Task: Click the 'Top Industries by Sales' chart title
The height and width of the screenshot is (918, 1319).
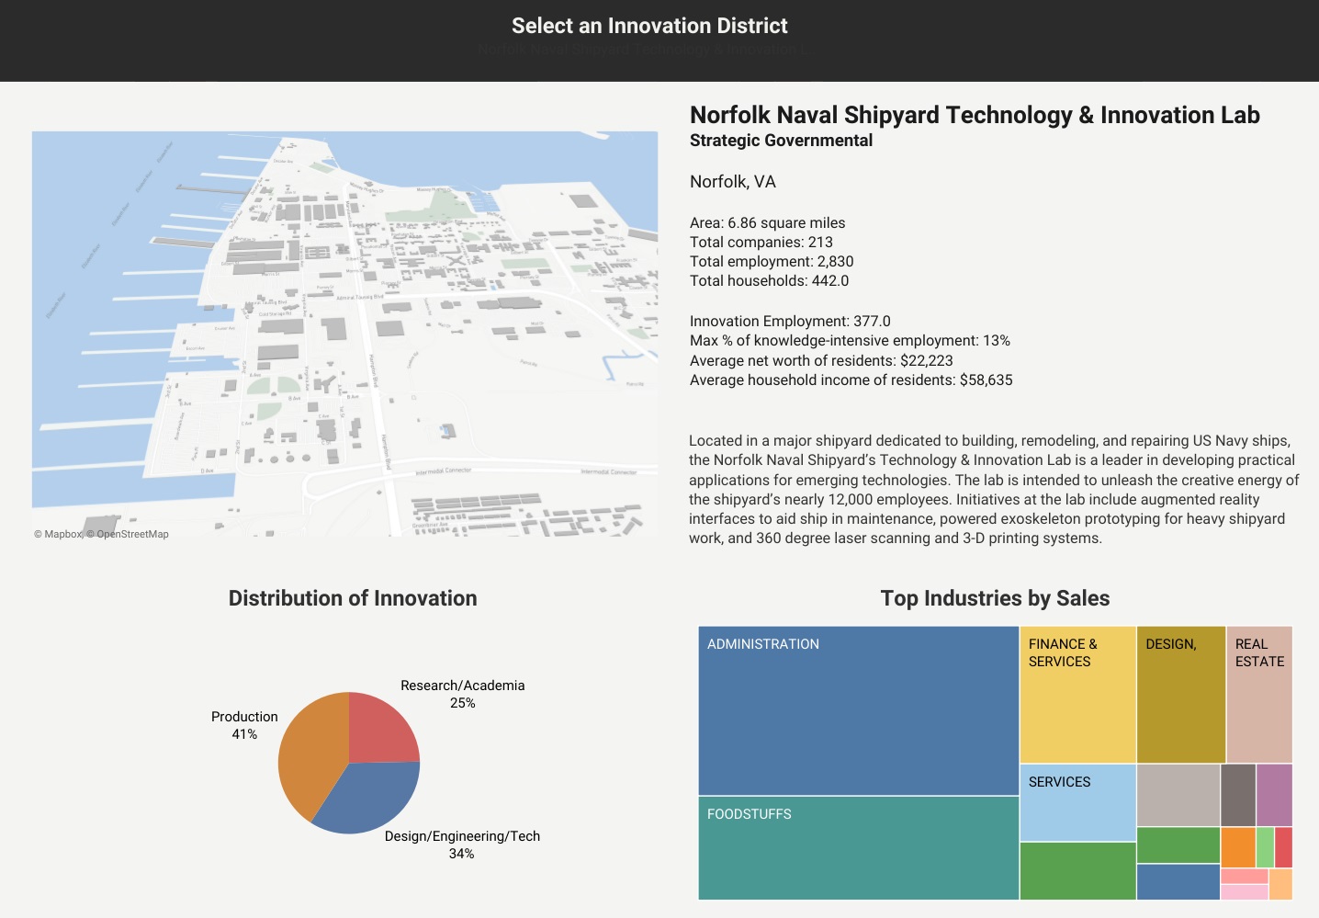Action: pos(995,597)
